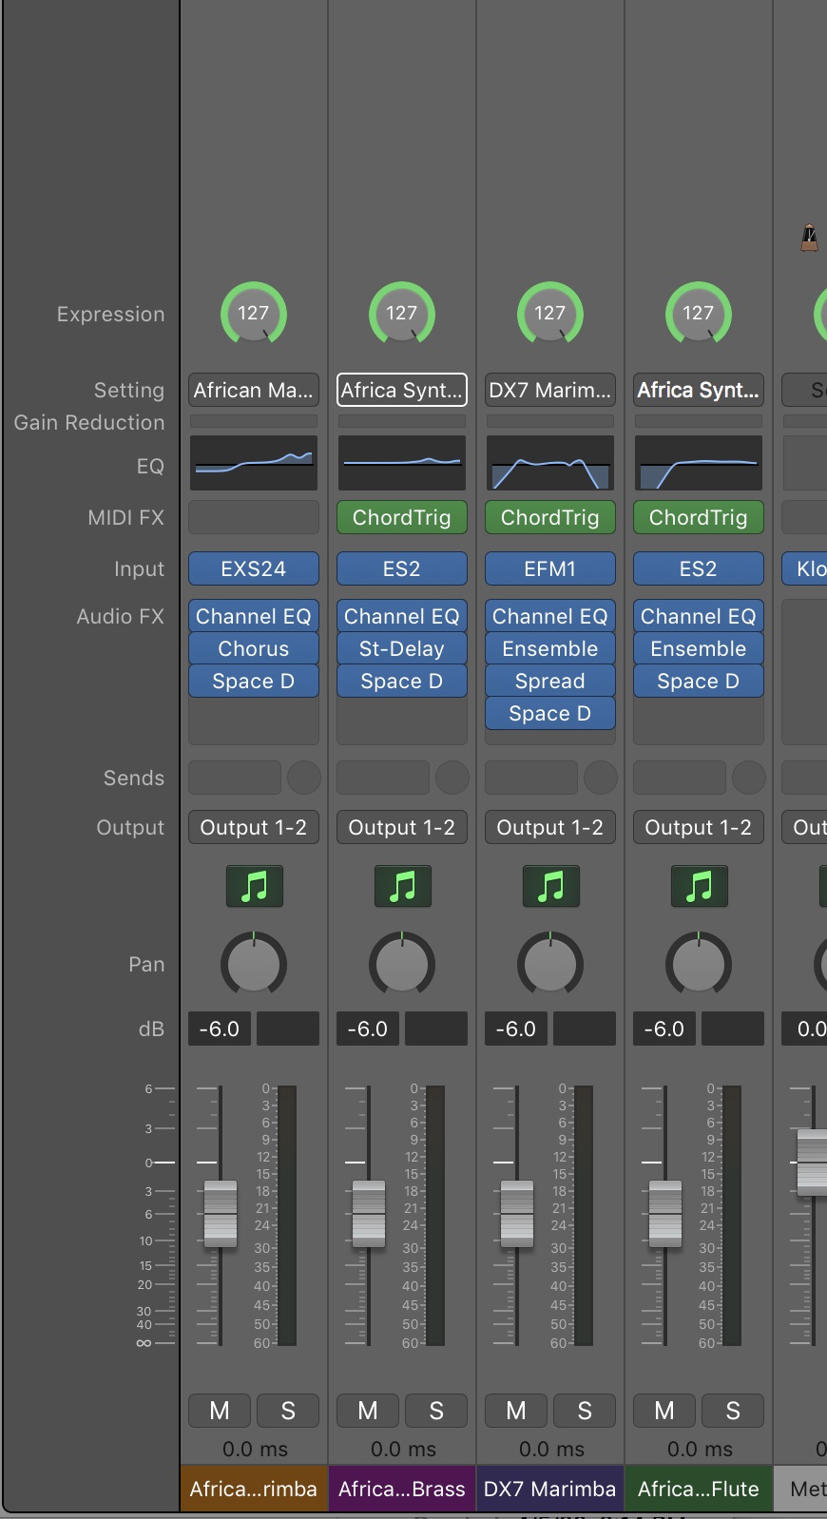Open the DX7 Marimba EQ curve display

click(550, 463)
